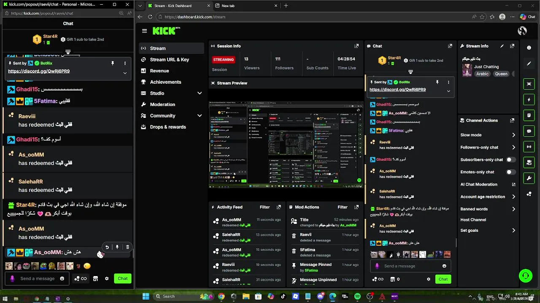
Task: Pop out the Stream Info panel
Action: point(512,46)
